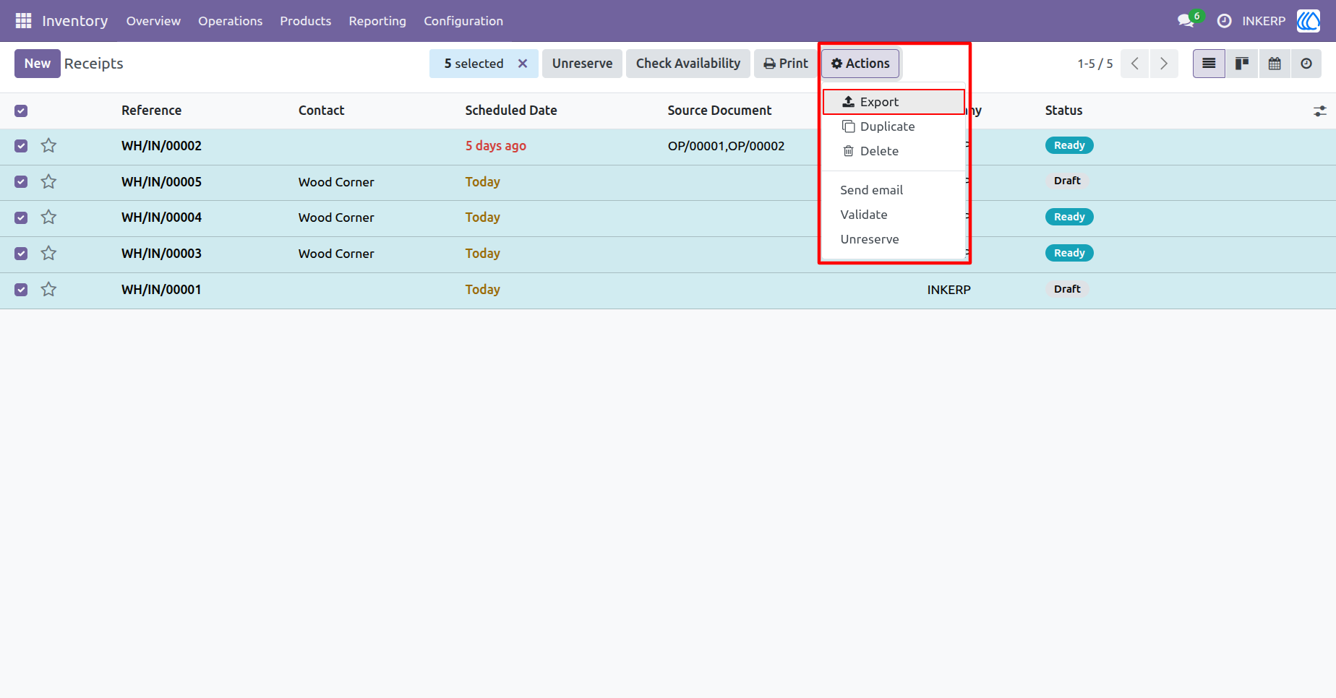1336x698 pixels.
Task: Sort by Scheduled Date column header
Action: point(511,111)
